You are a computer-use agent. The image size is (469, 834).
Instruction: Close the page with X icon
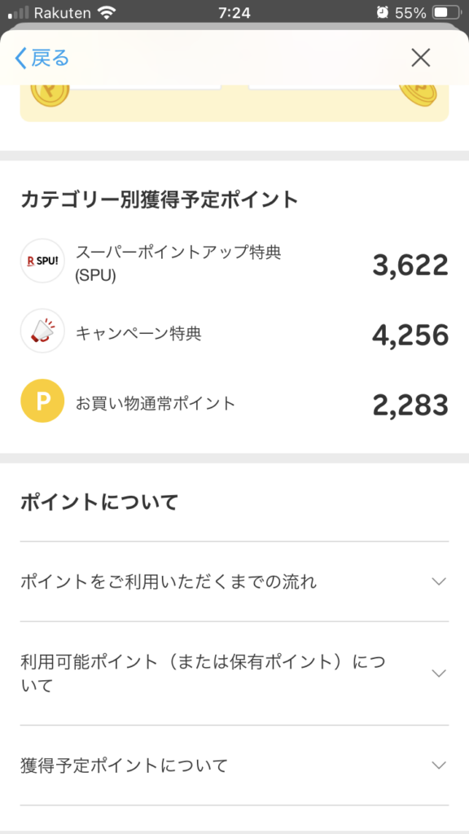(x=421, y=58)
